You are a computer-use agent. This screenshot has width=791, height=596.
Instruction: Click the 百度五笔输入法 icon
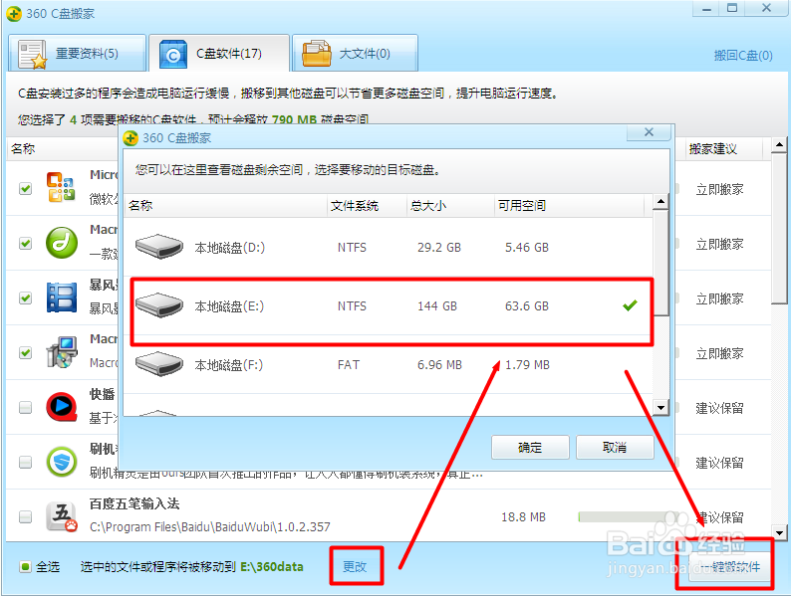[62, 516]
